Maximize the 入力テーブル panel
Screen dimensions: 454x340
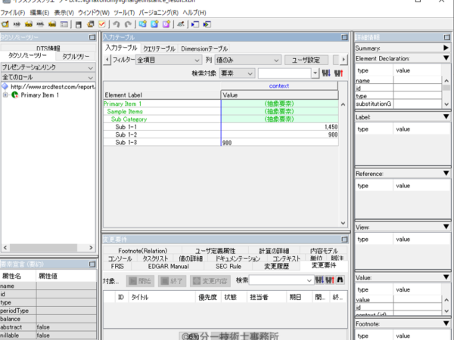pos(344,37)
